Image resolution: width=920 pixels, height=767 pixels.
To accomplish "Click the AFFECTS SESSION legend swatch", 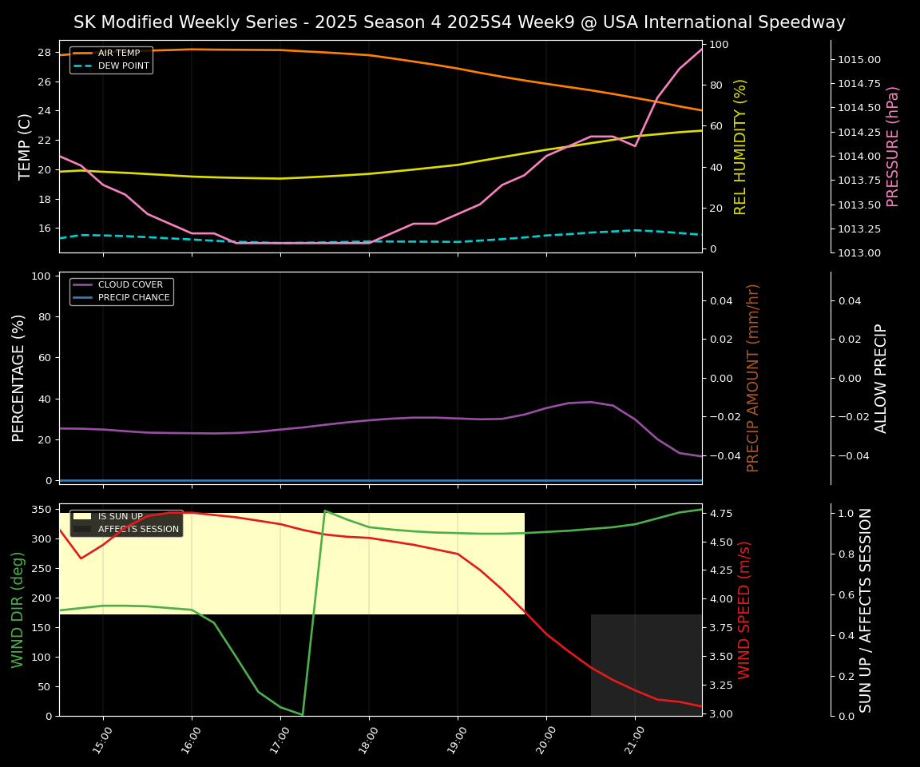I will pos(82,529).
